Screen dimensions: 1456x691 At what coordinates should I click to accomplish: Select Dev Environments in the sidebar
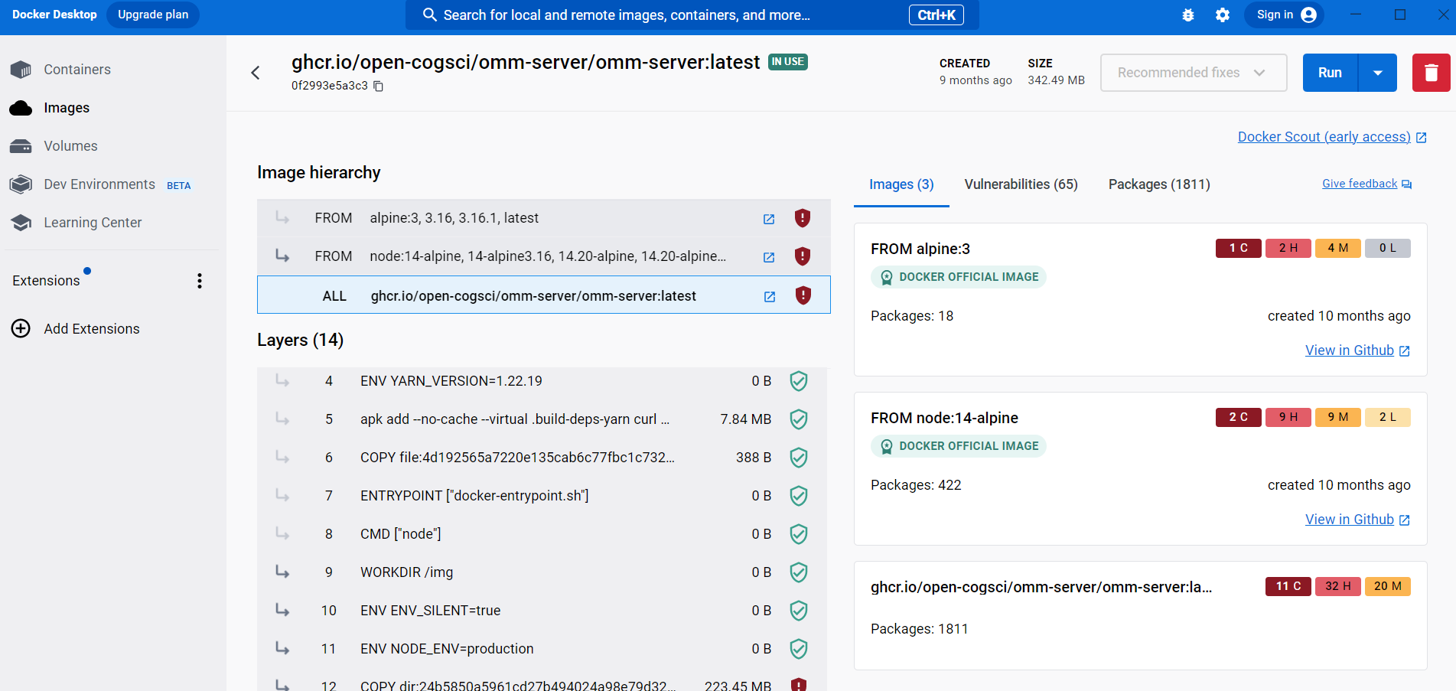(99, 184)
